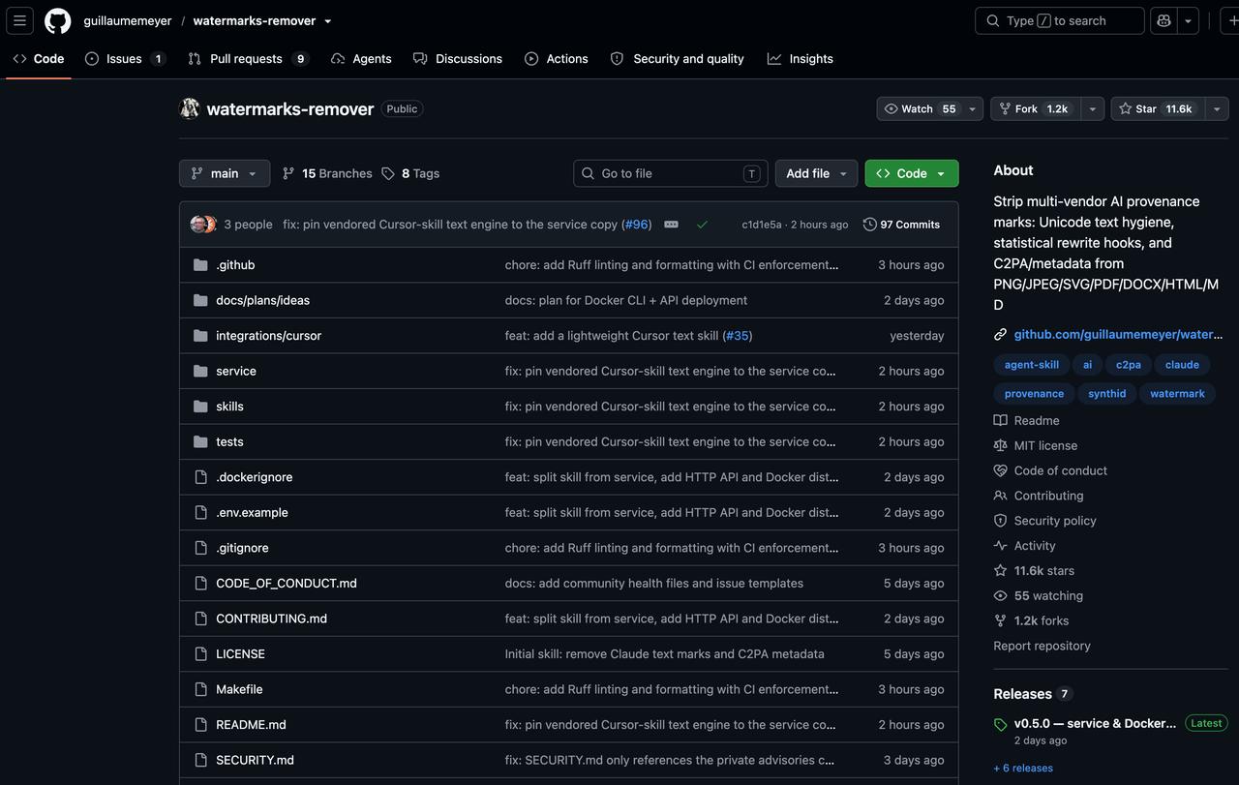The width and height of the screenshot is (1239, 785).
Task: Open the CODE_OF_CONDUCT.md file
Action: point(287,583)
